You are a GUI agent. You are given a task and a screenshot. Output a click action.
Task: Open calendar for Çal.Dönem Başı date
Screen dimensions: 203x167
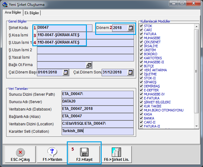click(66, 73)
